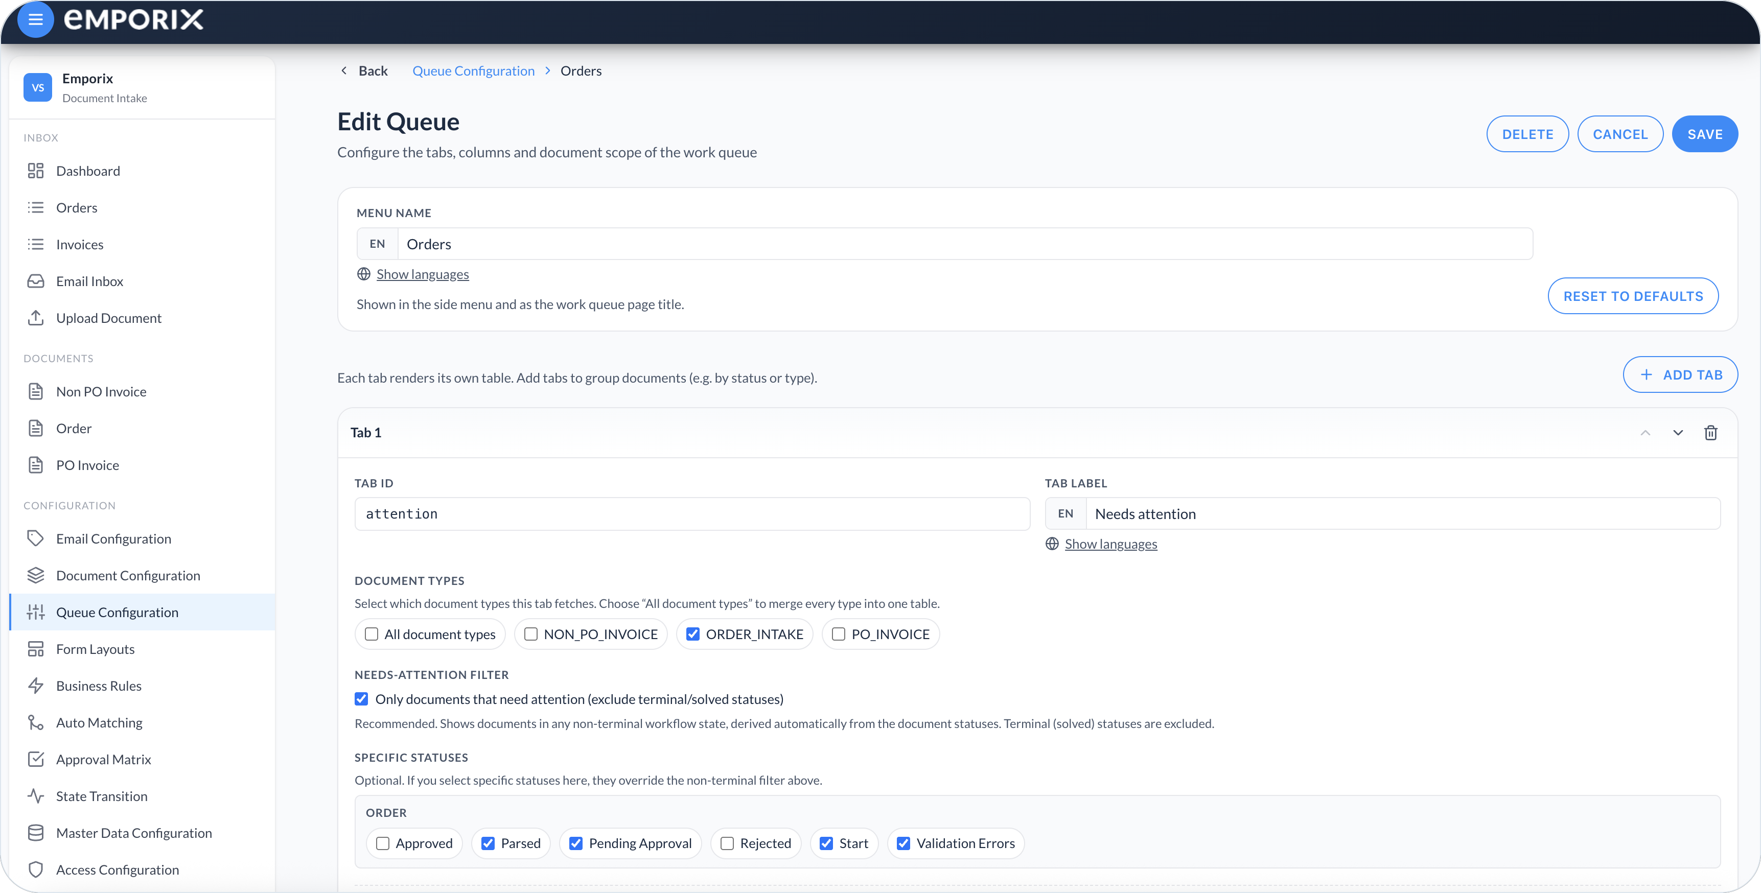1761x893 pixels.
Task: Click the Dashboard grid icon
Action: 36,171
